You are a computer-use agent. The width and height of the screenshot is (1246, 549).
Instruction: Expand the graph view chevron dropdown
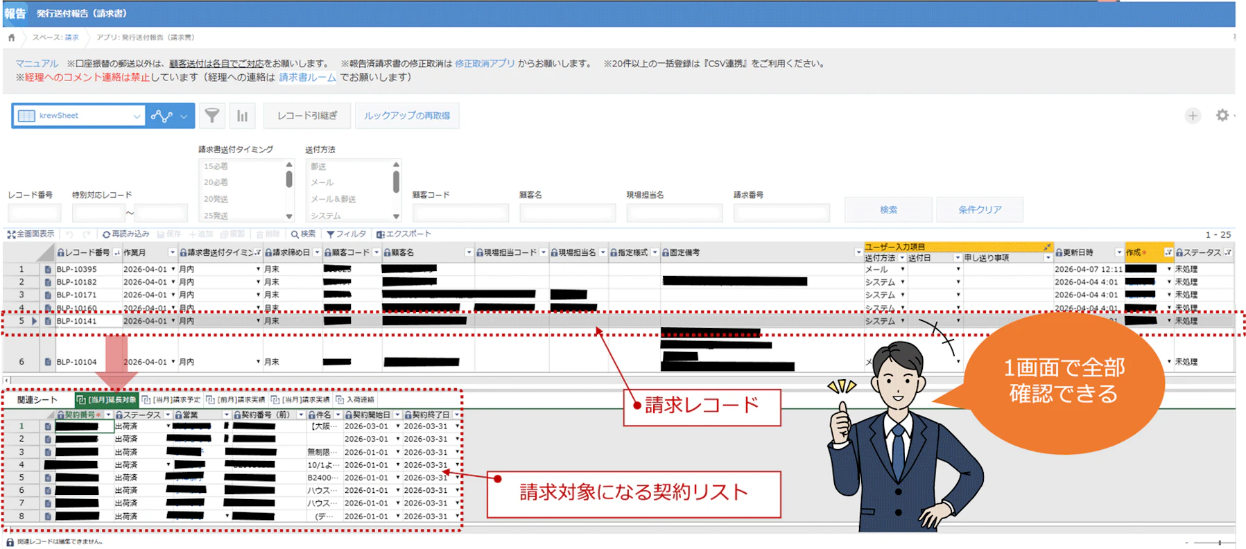click(184, 116)
